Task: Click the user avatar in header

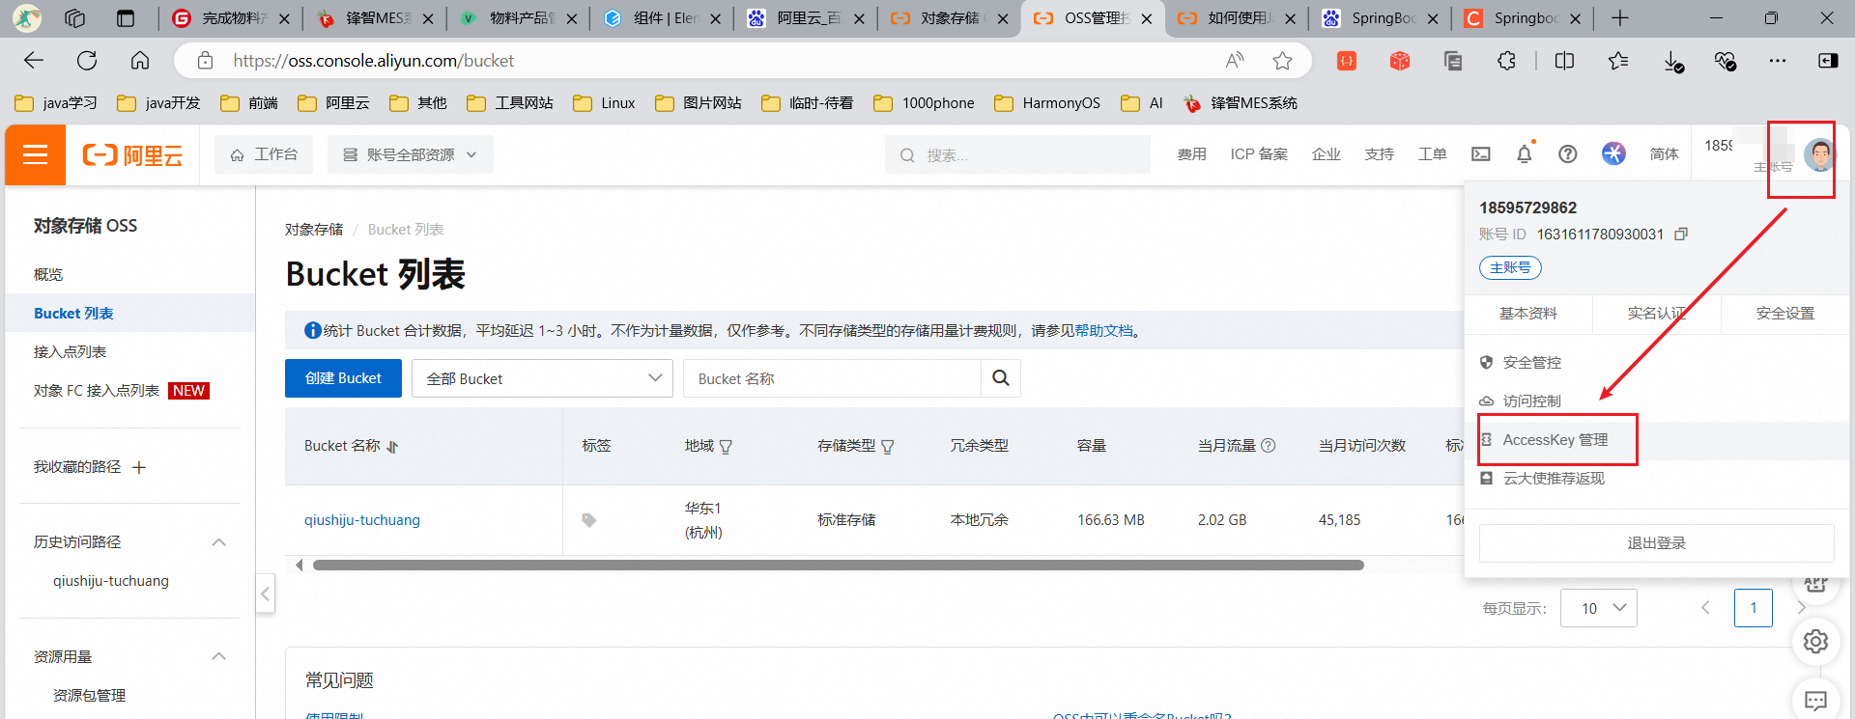Action: pyautogui.click(x=1819, y=154)
